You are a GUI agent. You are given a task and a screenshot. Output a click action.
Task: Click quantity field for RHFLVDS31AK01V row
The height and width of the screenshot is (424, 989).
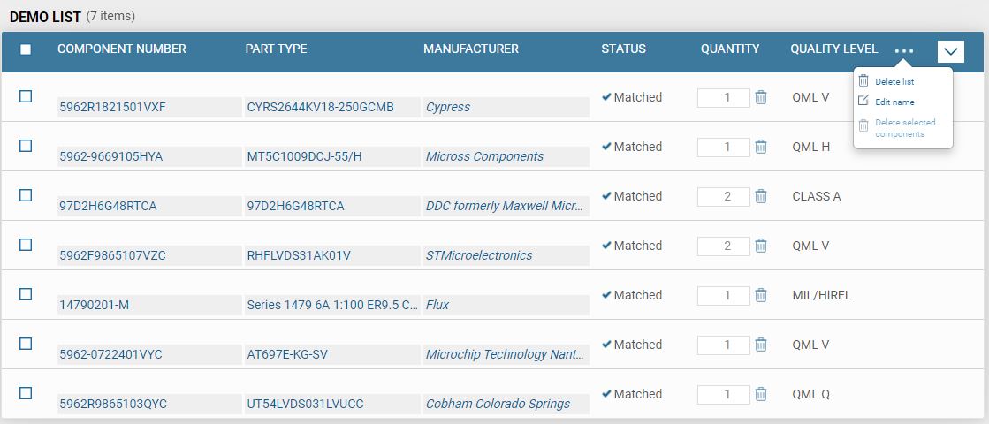(x=723, y=246)
